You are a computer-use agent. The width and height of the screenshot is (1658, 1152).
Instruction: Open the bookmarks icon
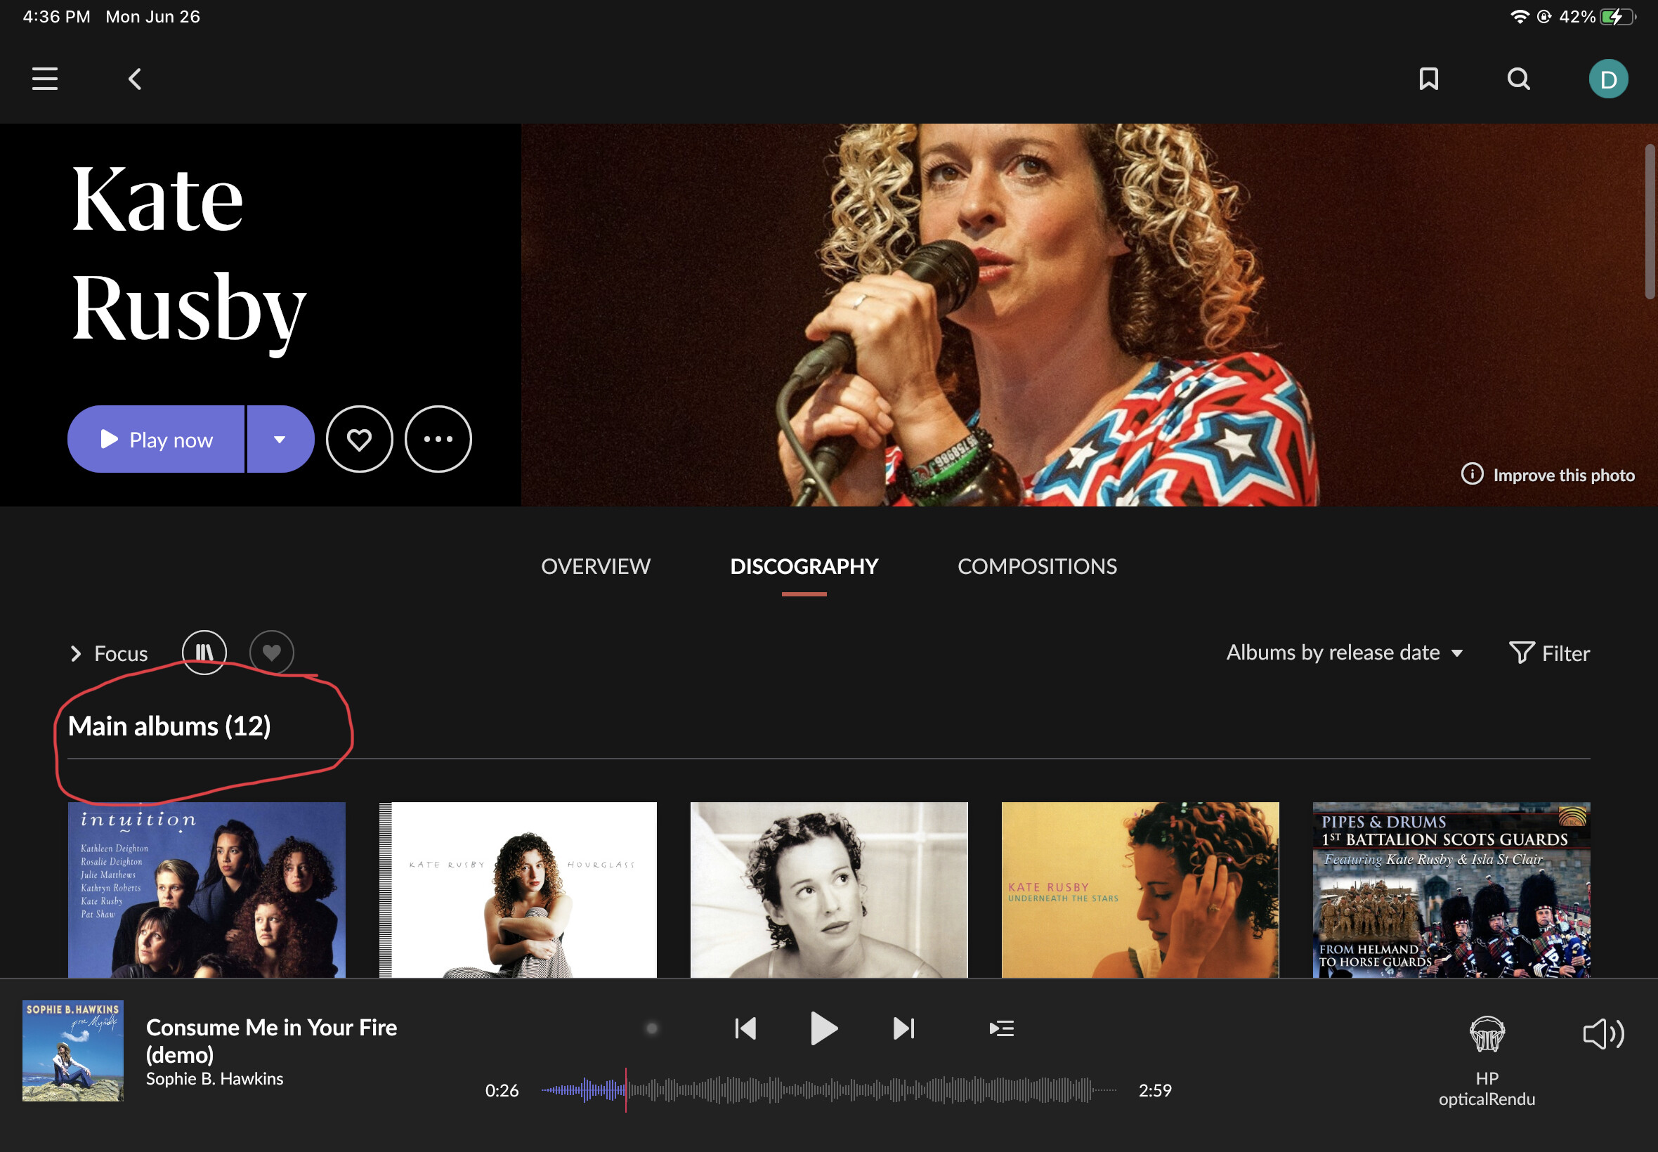coord(1428,79)
